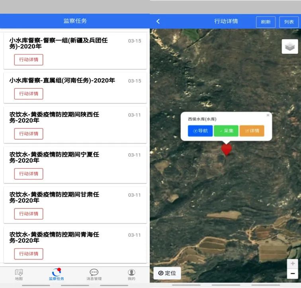Start 导航 navigation to the reservoir

coord(200,131)
